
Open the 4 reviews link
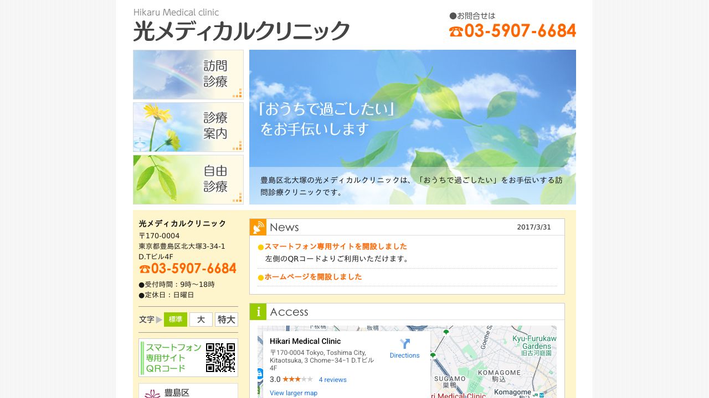(332, 380)
